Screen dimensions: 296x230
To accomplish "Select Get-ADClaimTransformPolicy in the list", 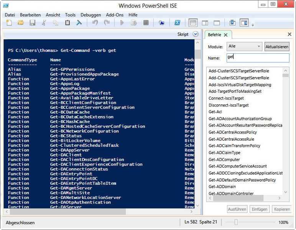I will [234, 146].
